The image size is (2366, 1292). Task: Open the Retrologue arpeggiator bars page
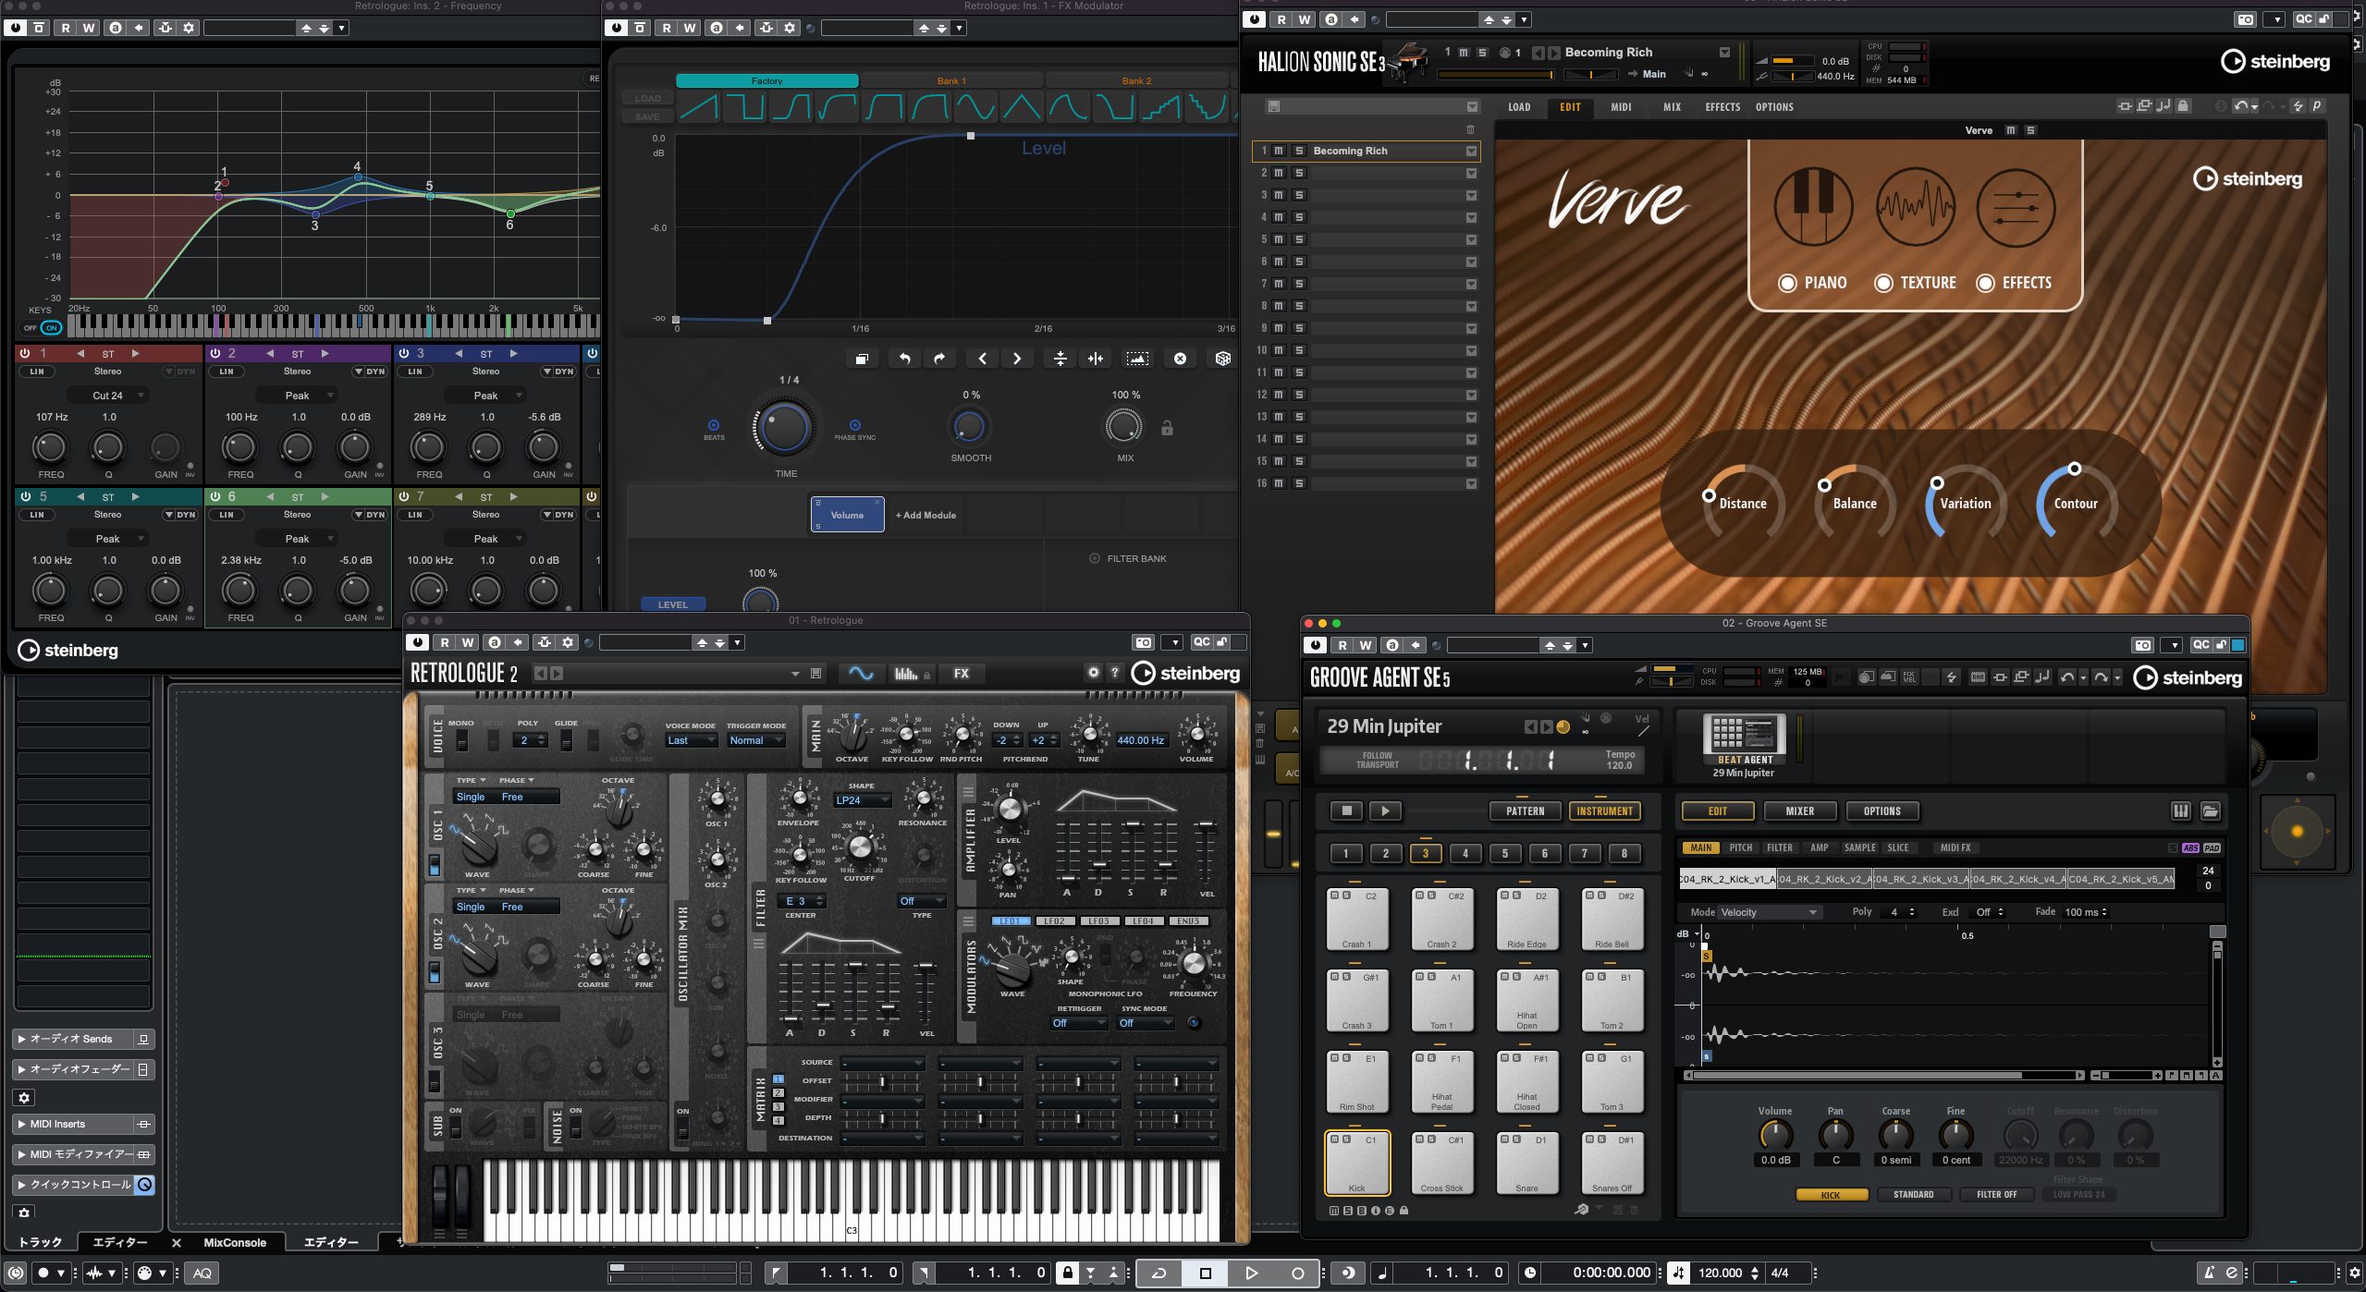pyautogui.click(x=911, y=674)
